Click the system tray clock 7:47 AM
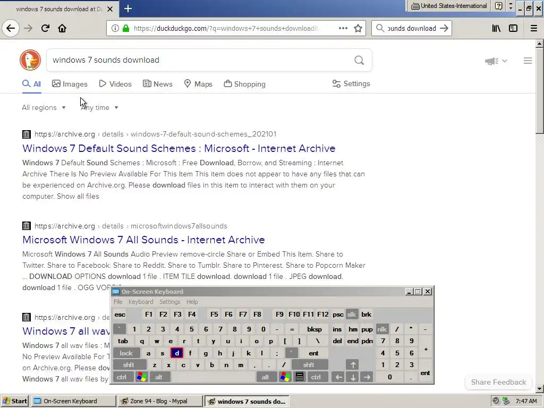The height and width of the screenshot is (408, 544). (x=526, y=401)
